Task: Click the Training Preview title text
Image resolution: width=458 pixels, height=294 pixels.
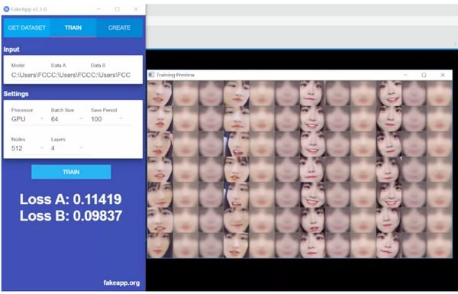Action: 176,75
